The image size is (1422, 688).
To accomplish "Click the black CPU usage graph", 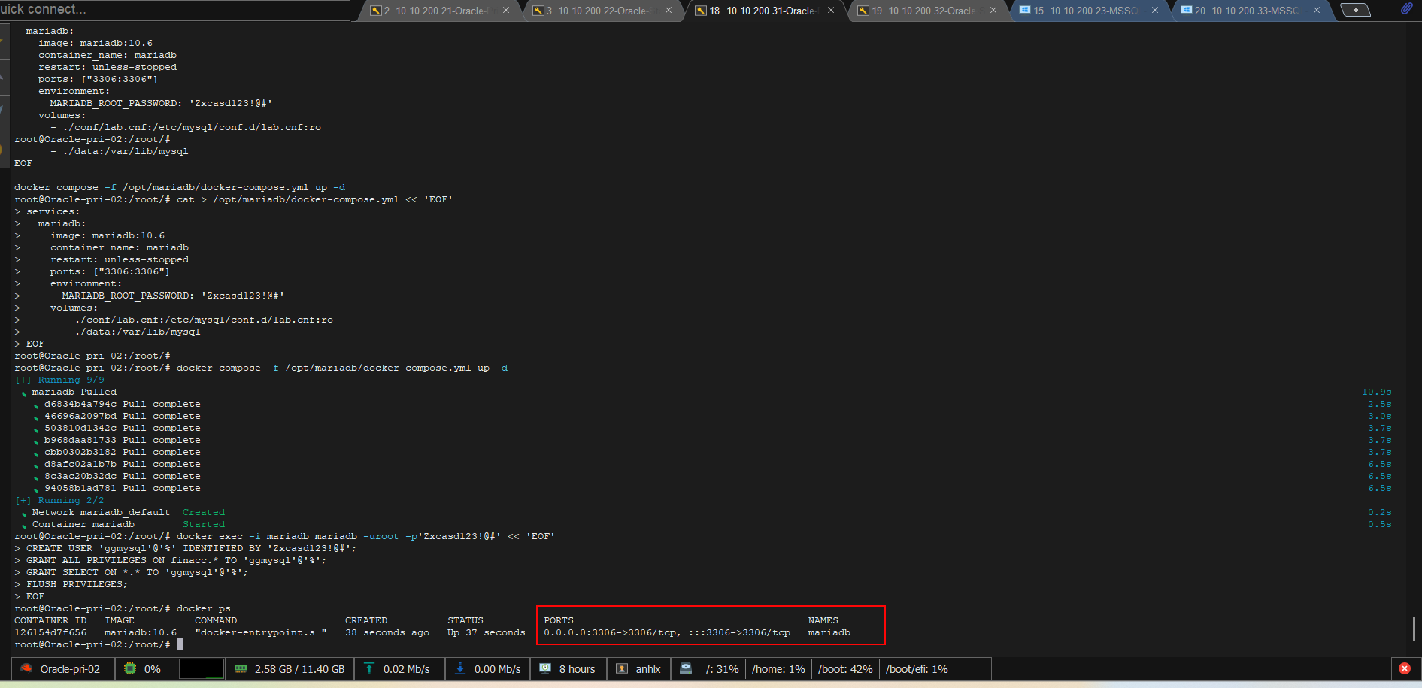I will [202, 668].
